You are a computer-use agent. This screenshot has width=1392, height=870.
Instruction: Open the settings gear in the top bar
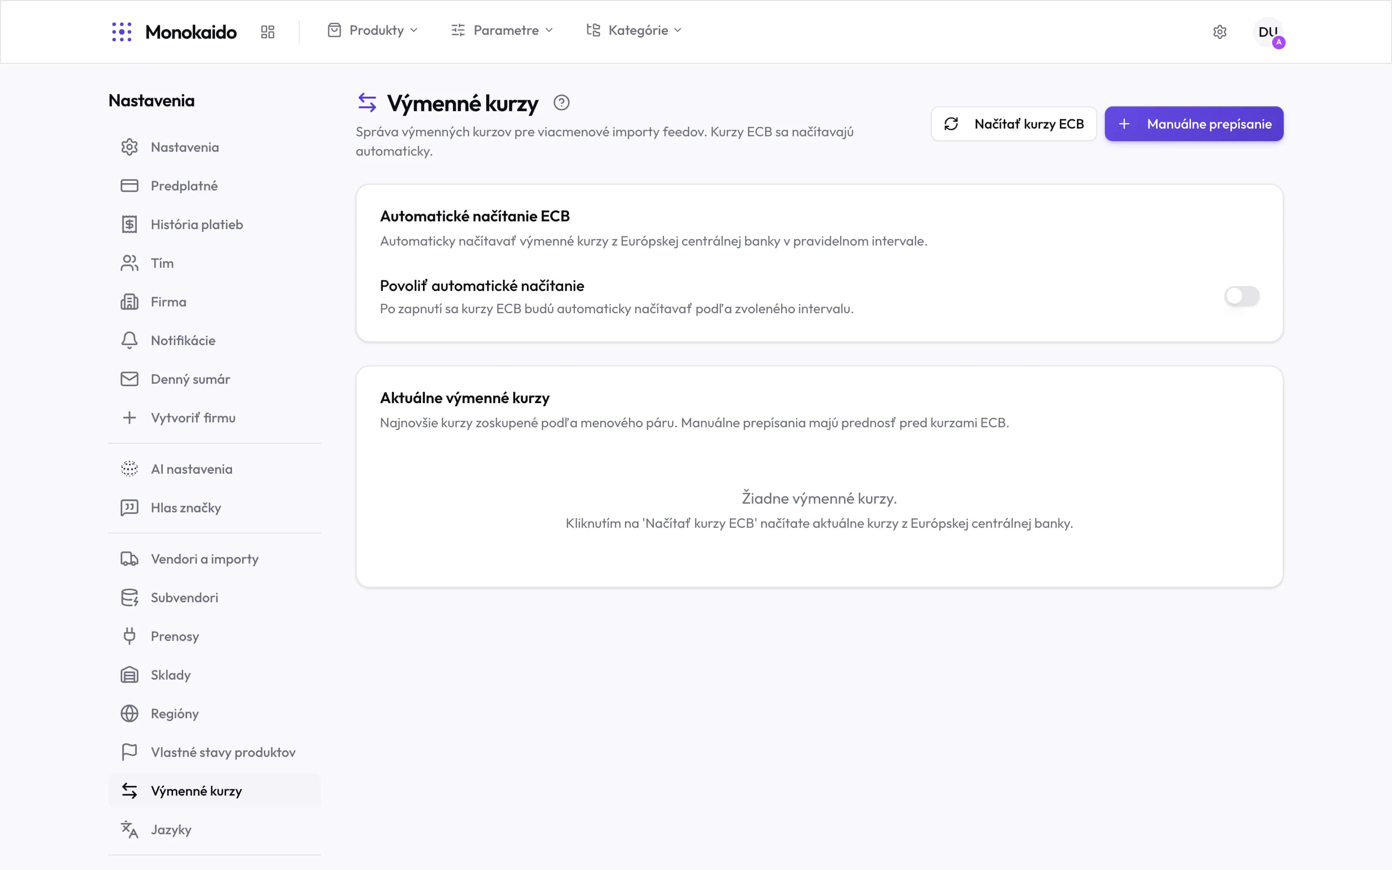pyautogui.click(x=1219, y=31)
